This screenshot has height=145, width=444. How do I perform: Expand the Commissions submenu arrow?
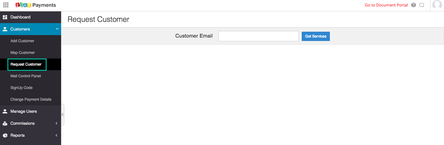click(56, 123)
